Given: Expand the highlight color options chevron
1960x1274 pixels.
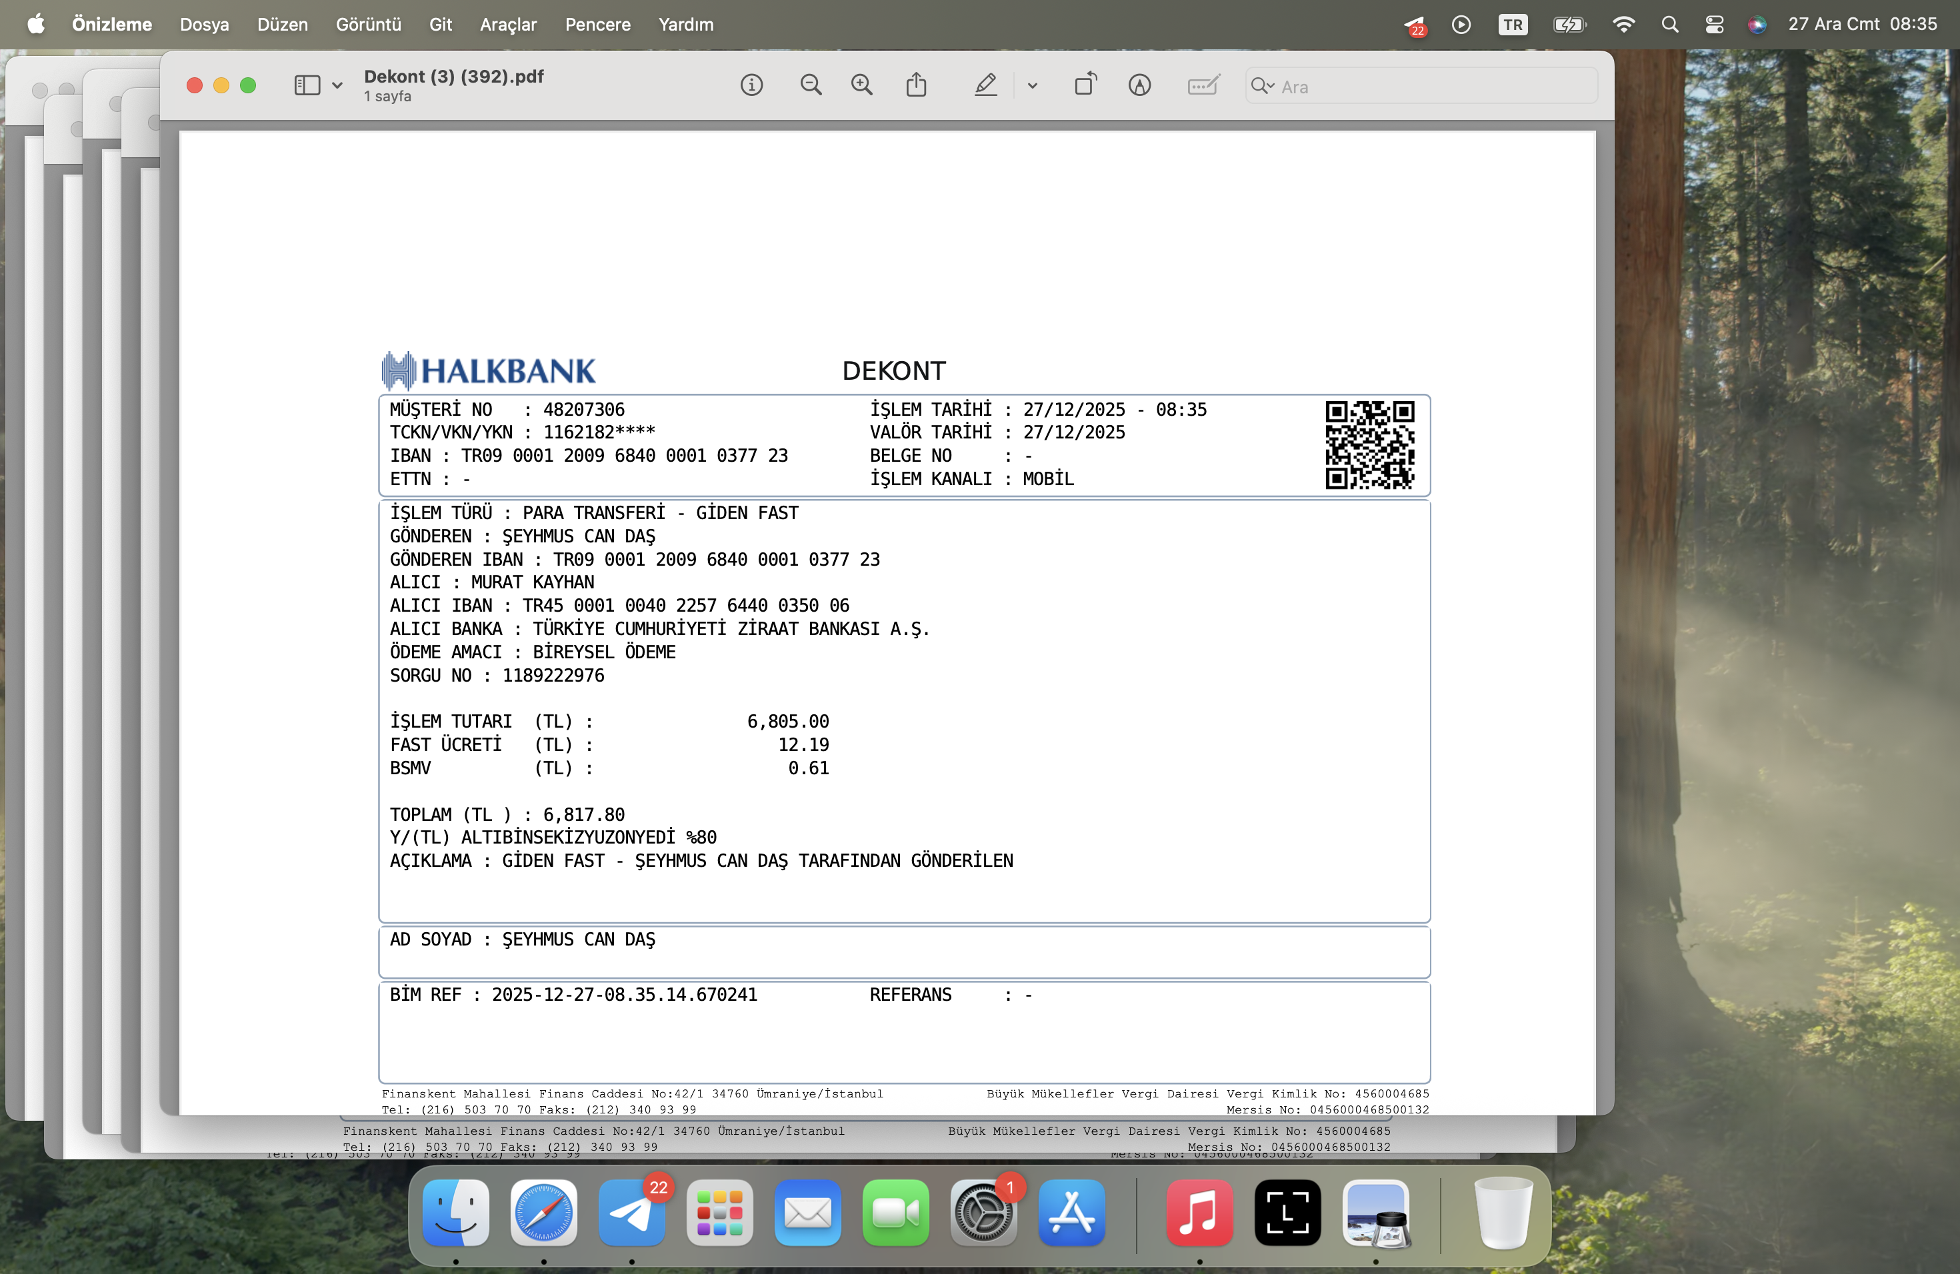Looking at the screenshot, I should [1032, 85].
